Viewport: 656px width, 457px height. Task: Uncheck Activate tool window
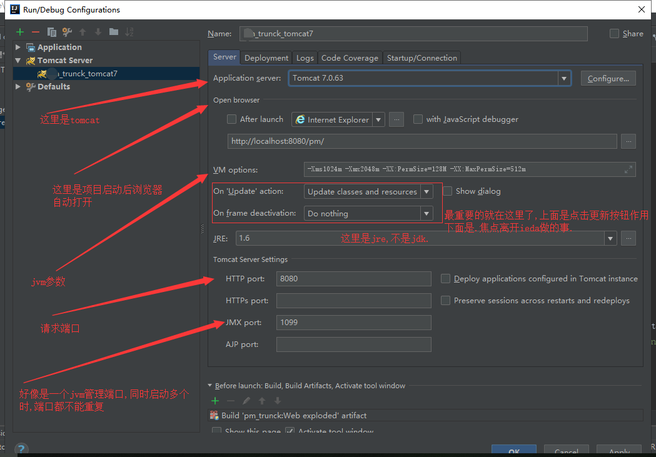point(290,431)
